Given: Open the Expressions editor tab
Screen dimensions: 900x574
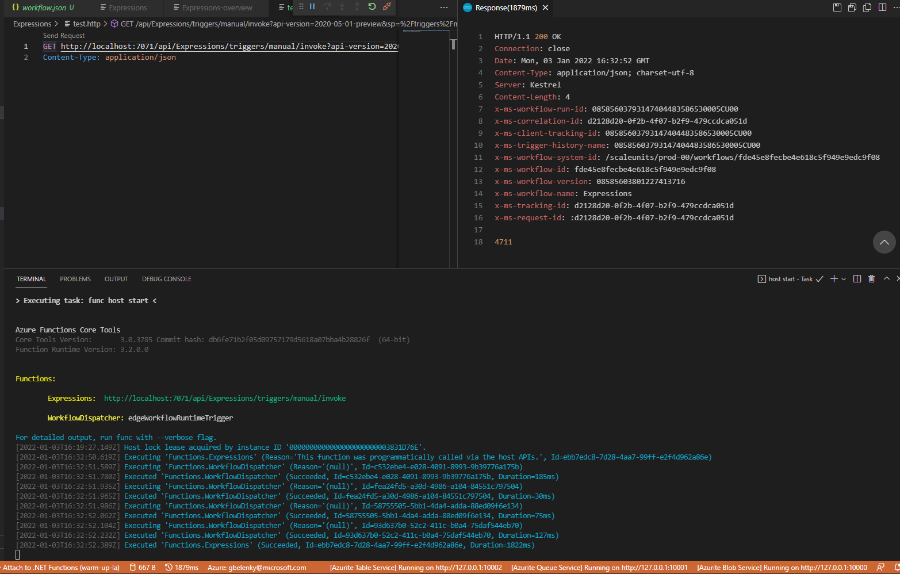Looking at the screenshot, I should pyautogui.click(x=128, y=7).
